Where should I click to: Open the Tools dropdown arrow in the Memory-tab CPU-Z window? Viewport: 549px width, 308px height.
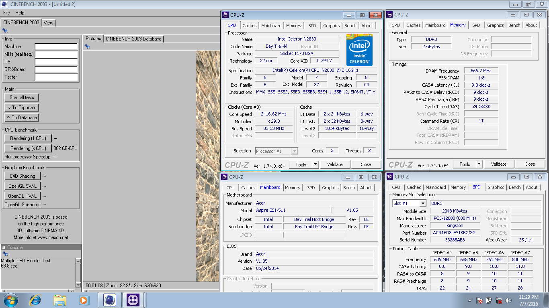[479, 164]
